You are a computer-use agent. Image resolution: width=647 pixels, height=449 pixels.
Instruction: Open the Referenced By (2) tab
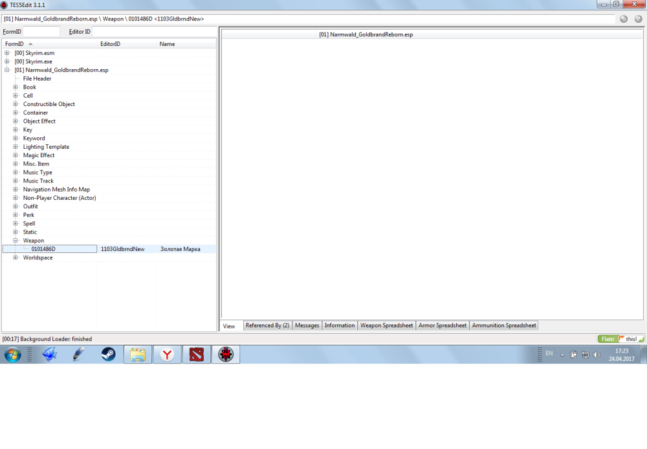point(267,325)
